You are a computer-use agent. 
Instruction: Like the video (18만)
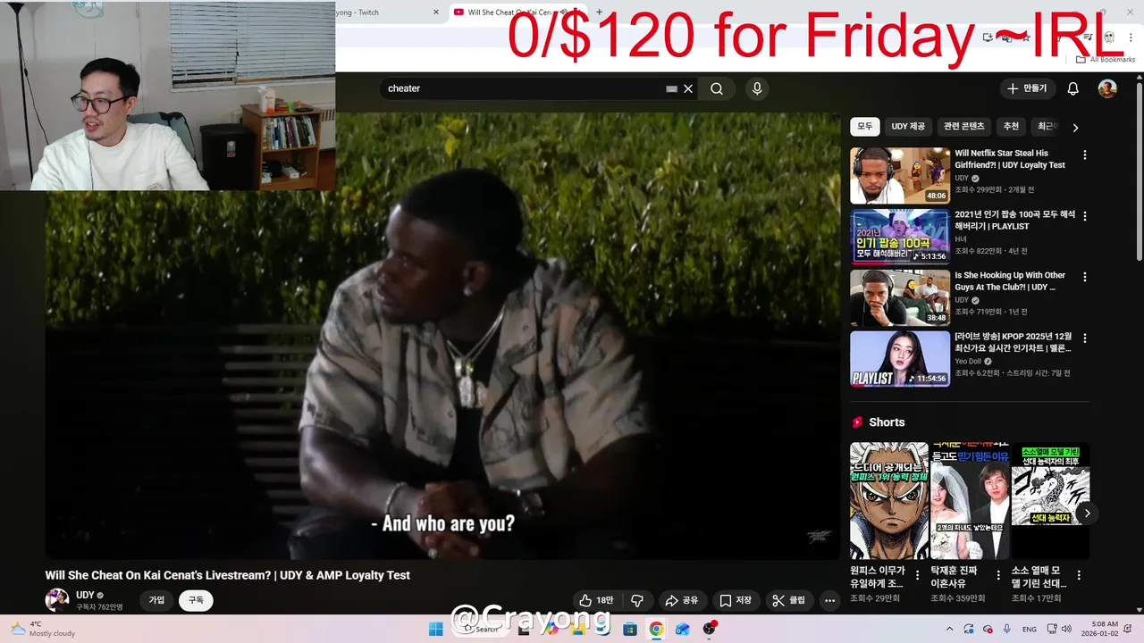pos(596,600)
